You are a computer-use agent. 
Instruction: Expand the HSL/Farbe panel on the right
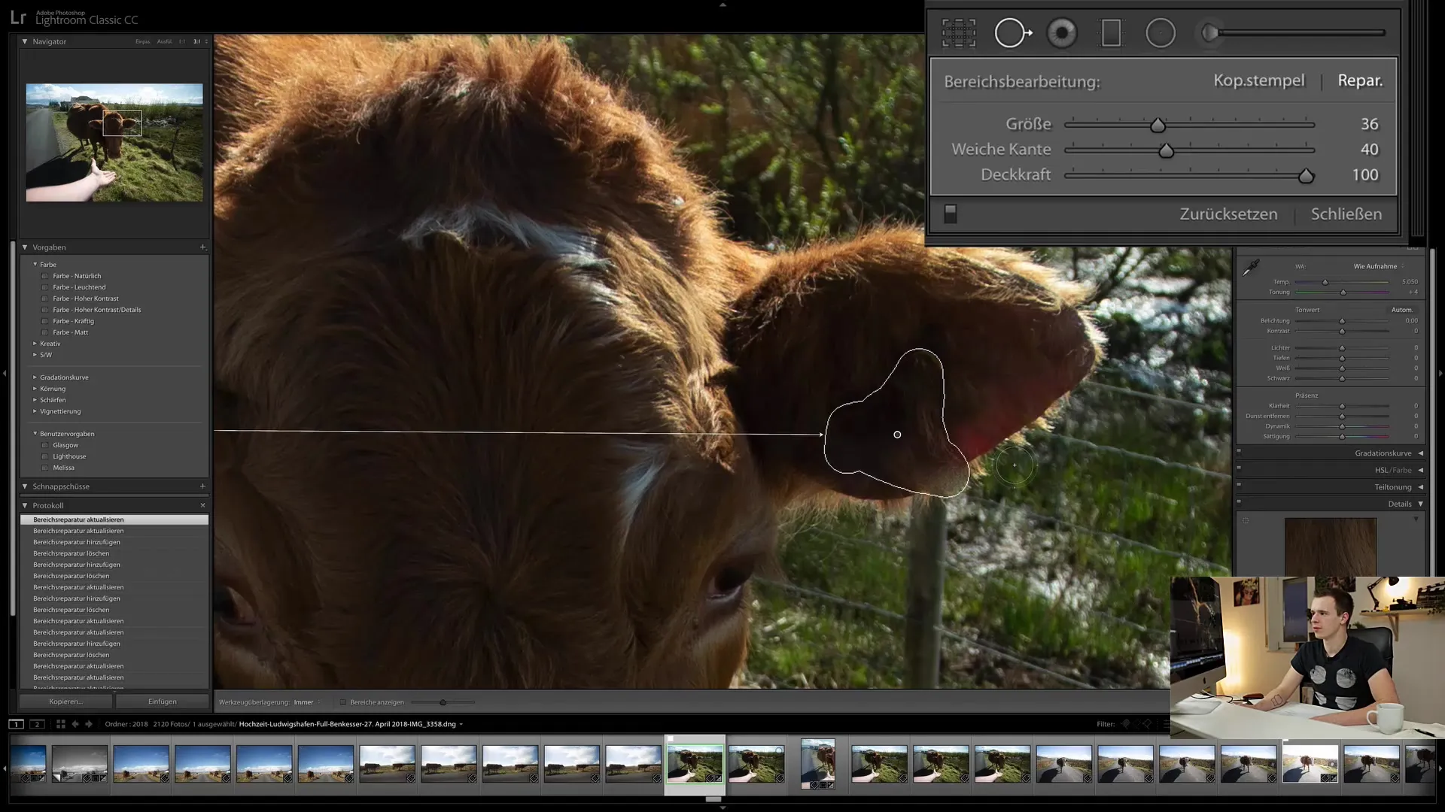coord(1421,470)
